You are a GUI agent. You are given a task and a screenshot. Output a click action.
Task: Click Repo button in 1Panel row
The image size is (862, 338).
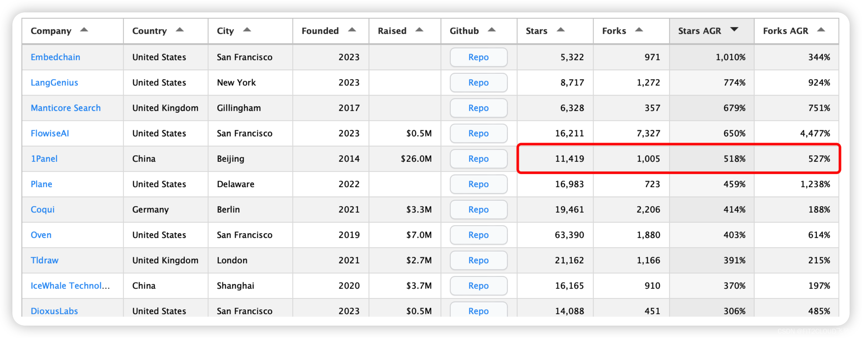pyautogui.click(x=479, y=159)
